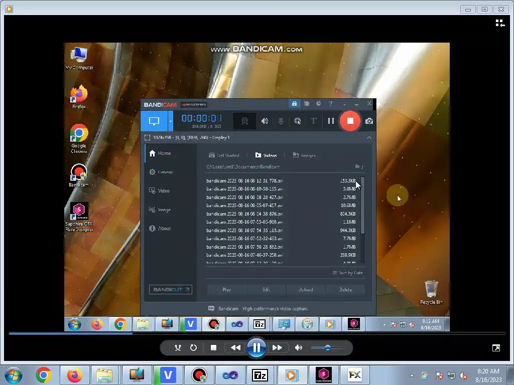This screenshot has width=514, height=385.
Task: Open Bandicam's scheduled recording clock icon
Action: tap(318, 104)
